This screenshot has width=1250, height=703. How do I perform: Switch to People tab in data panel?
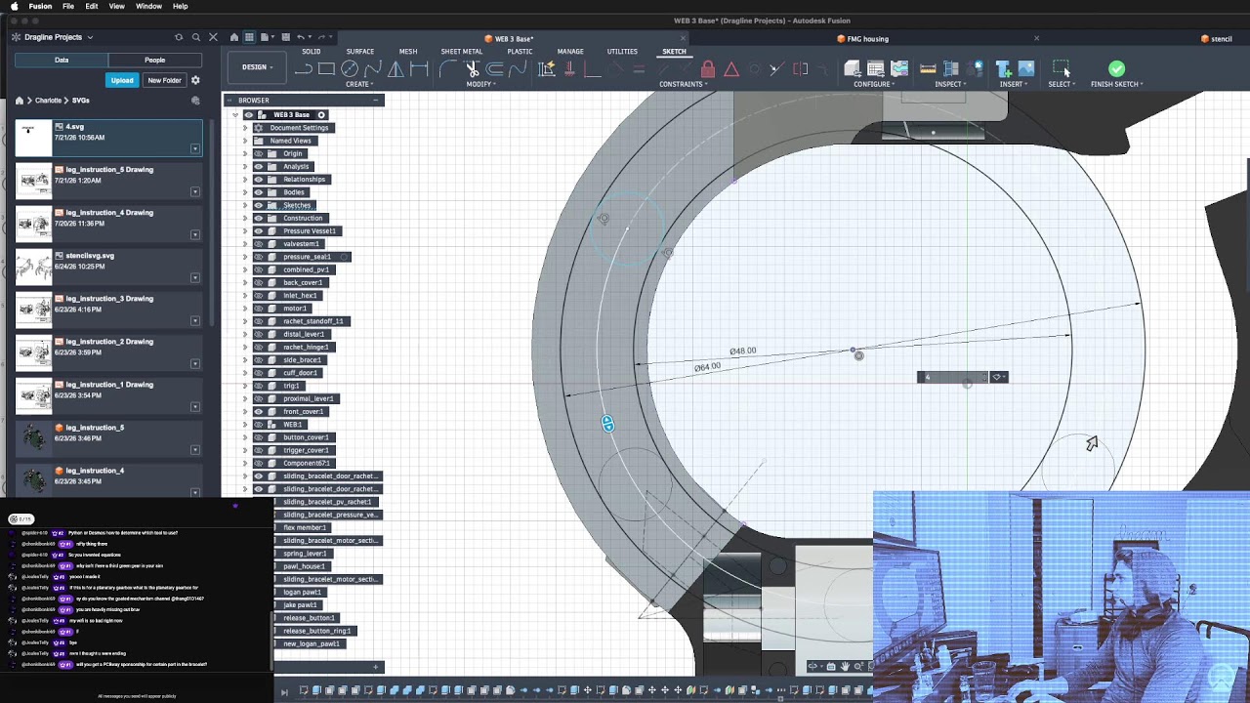click(x=155, y=60)
